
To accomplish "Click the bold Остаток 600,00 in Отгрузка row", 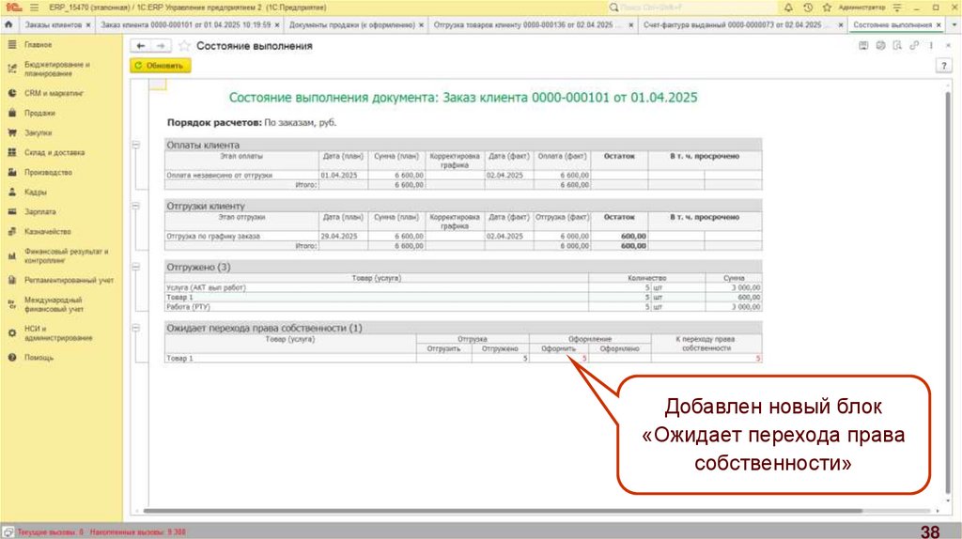I will [633, 236].
